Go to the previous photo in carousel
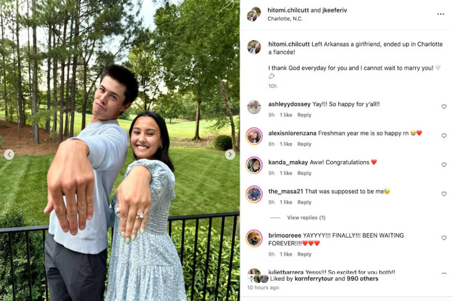The image size is (452, 301). [9, 155]
